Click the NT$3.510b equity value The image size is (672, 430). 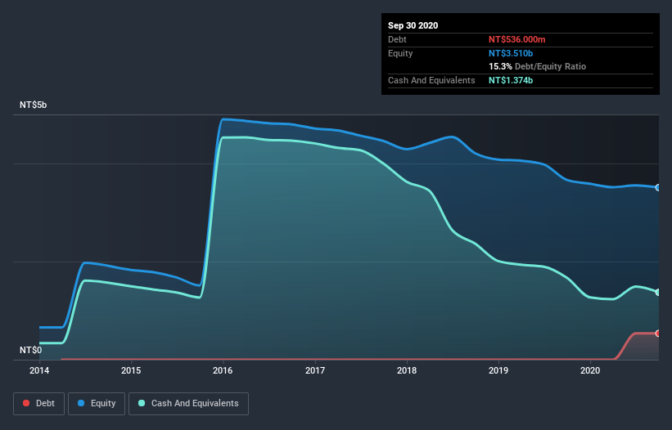511,53
